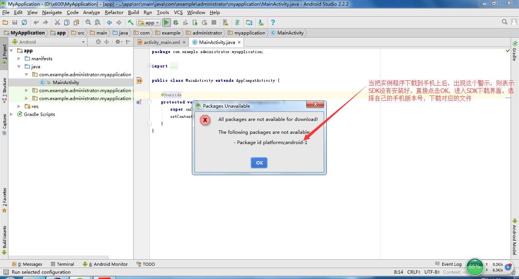
Task: Click the Back navigation arrow
Action: (x=109, y=23)
